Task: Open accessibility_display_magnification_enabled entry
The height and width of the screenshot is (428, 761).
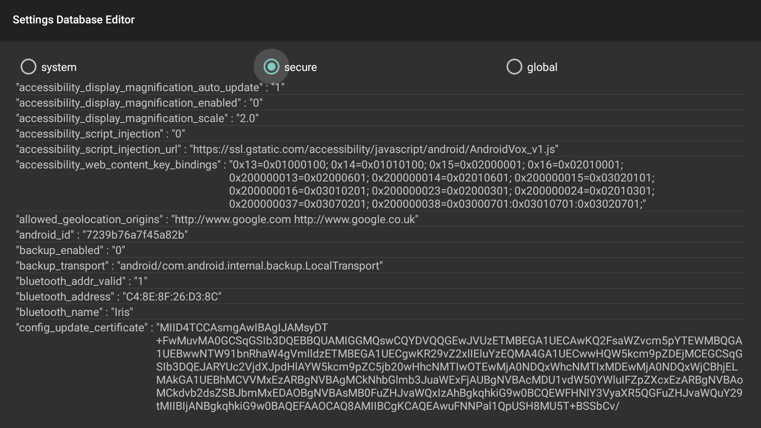Action: point(139,103)
